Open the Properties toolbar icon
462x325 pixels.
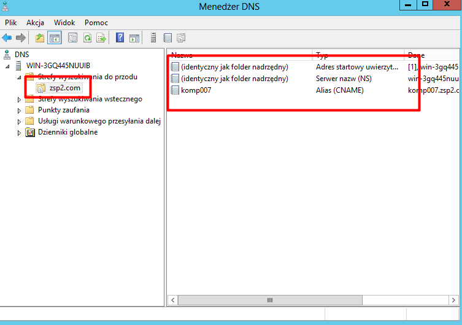point(72,38)
